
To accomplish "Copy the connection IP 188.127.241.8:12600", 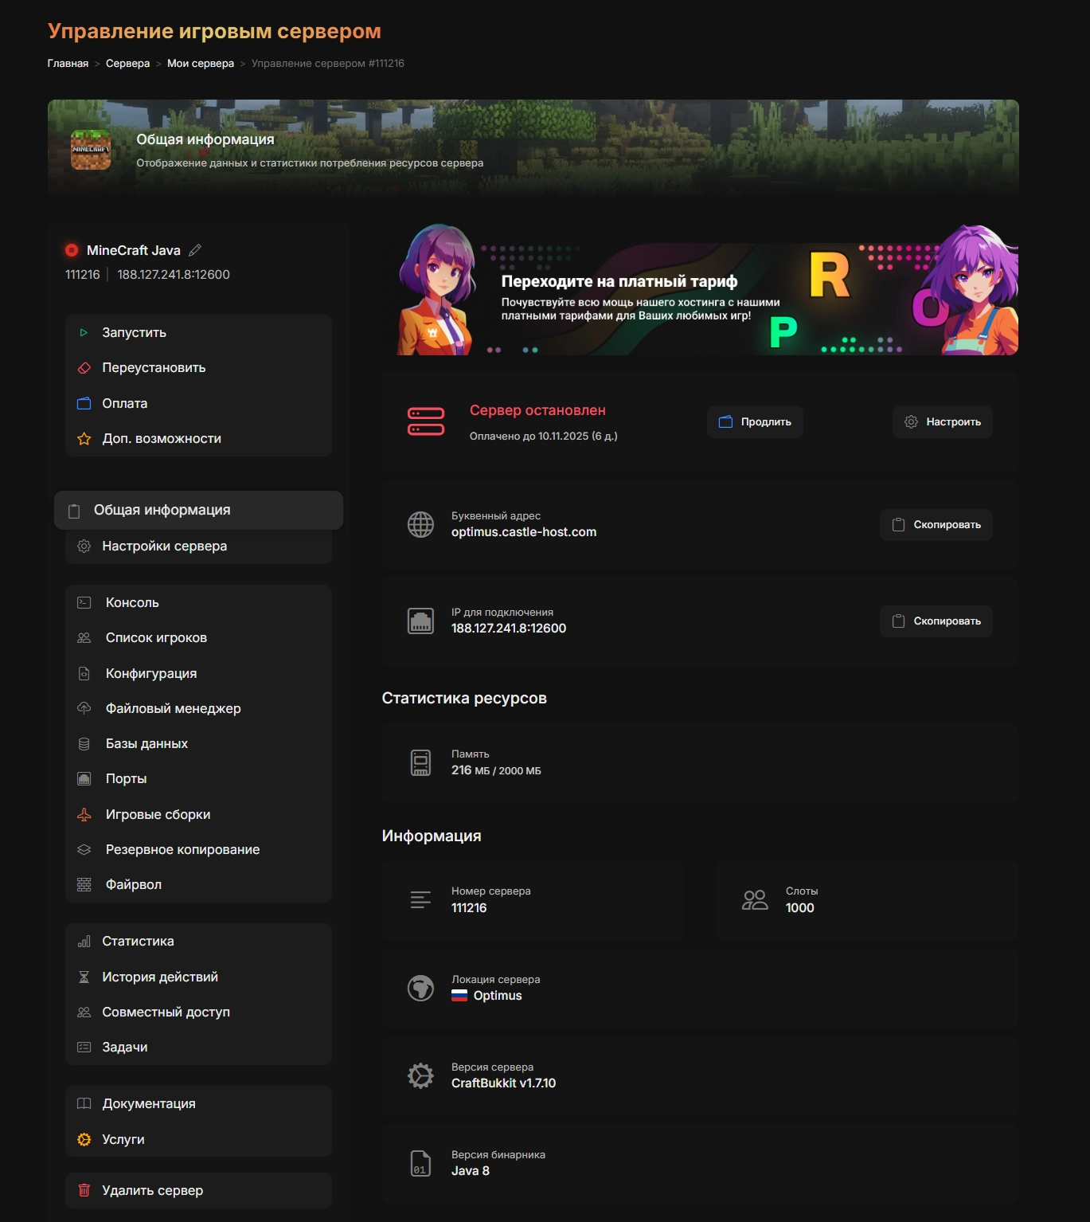I will (936, 621).
